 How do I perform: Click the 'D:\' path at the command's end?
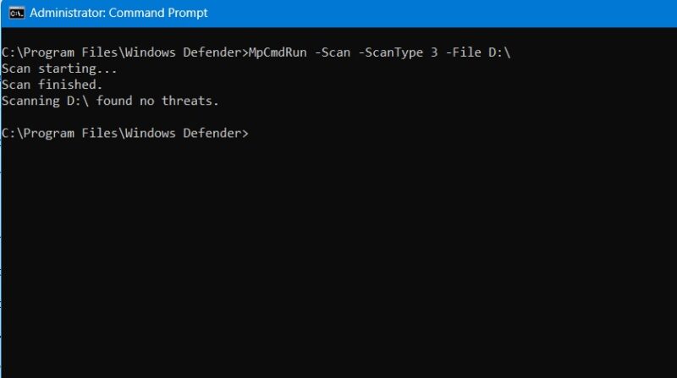point(499,52)
